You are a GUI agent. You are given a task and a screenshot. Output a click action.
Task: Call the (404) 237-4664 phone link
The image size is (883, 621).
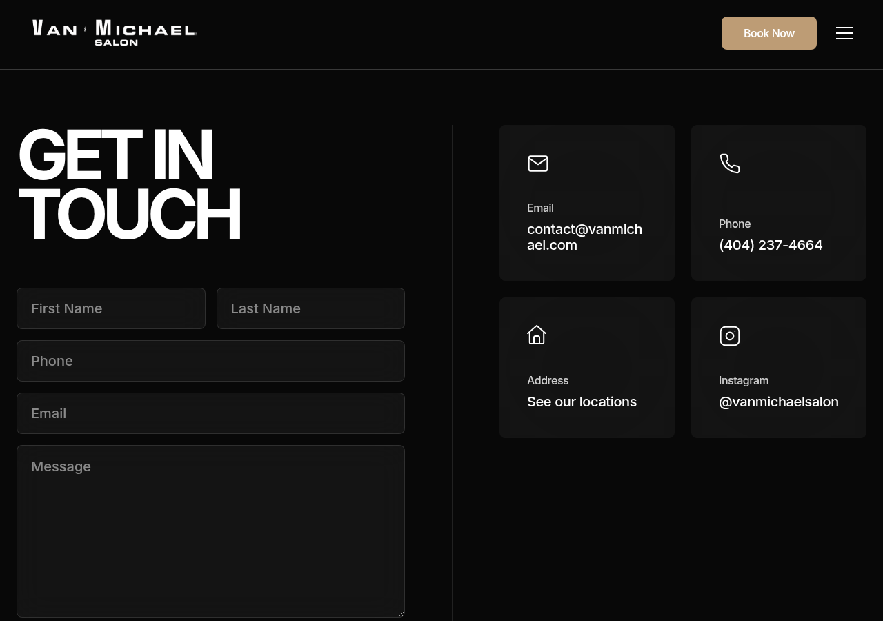pos(771,245)
